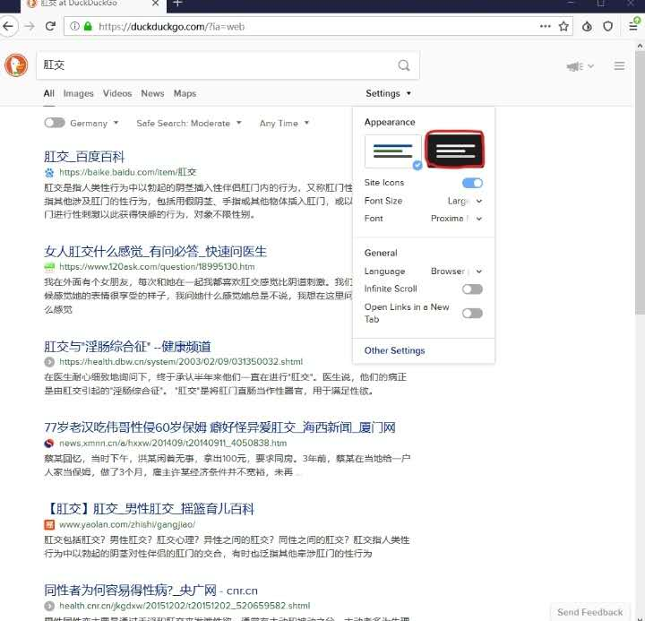Click the news.xmnn.cn result URL
Image resolution: width=645 pixels, height=621 pixels.
point(173,444)
